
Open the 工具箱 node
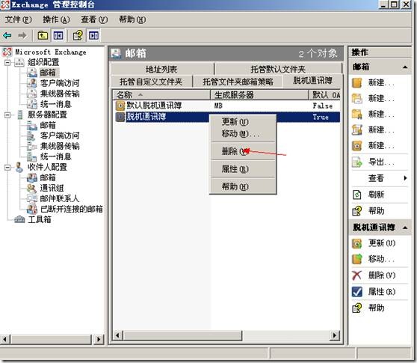click(x=40, y=219)
